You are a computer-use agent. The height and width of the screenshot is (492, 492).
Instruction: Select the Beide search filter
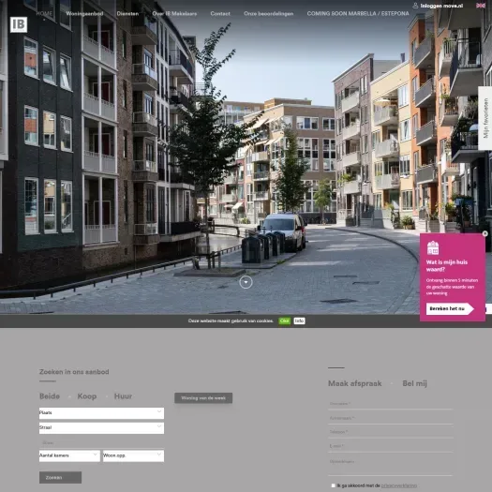(x=50, y=396)
